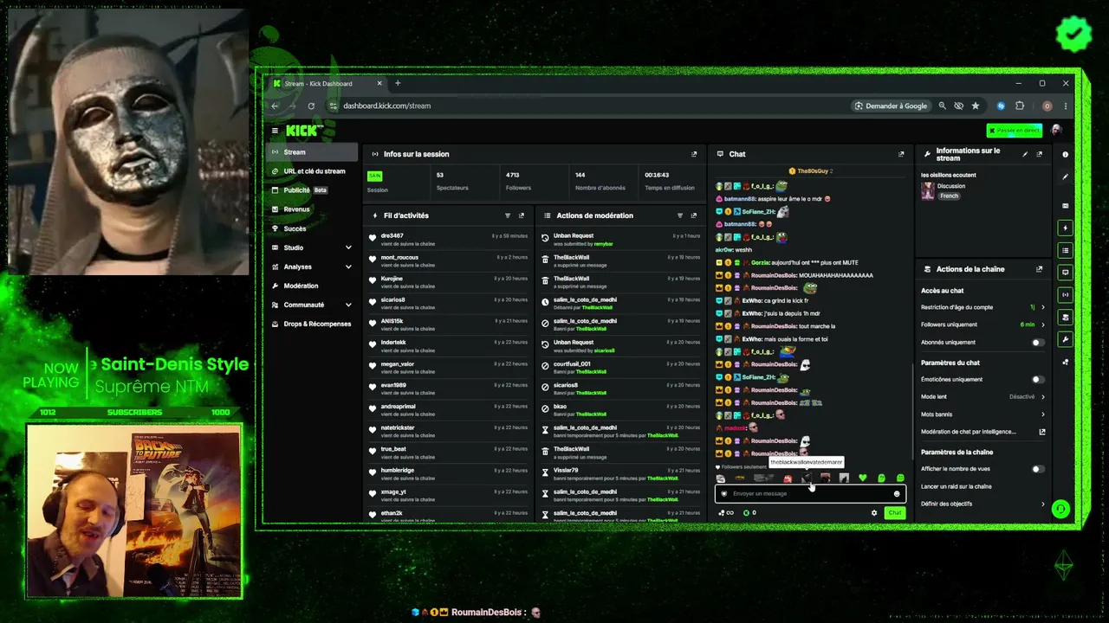Viewport: 1109px width, 623px height.
Task: Open the user avatar menu
Action: click(x=1056, y=131)
